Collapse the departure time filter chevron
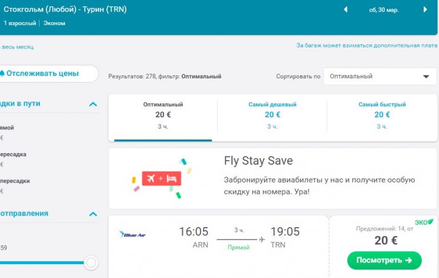The height and width of the screenshot is (278, 439). [93, 214]
